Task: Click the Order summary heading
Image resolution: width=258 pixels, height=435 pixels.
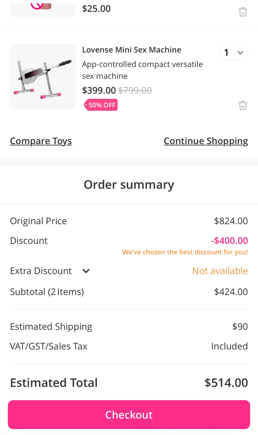Action: [129, 184]
